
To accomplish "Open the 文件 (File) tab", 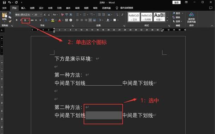I will 4,8.
